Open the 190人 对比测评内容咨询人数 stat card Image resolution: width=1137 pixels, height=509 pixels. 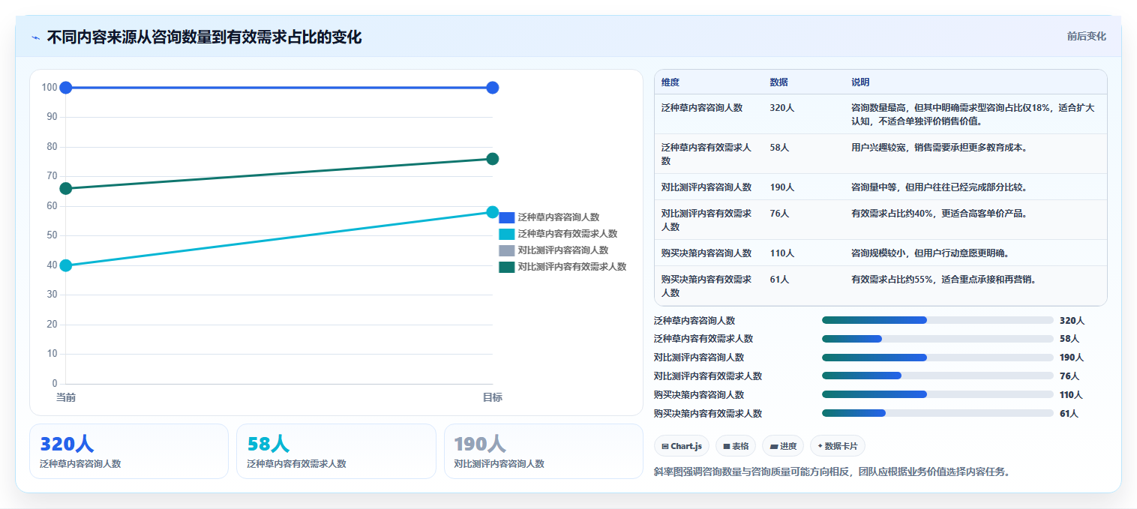(544, 451)
